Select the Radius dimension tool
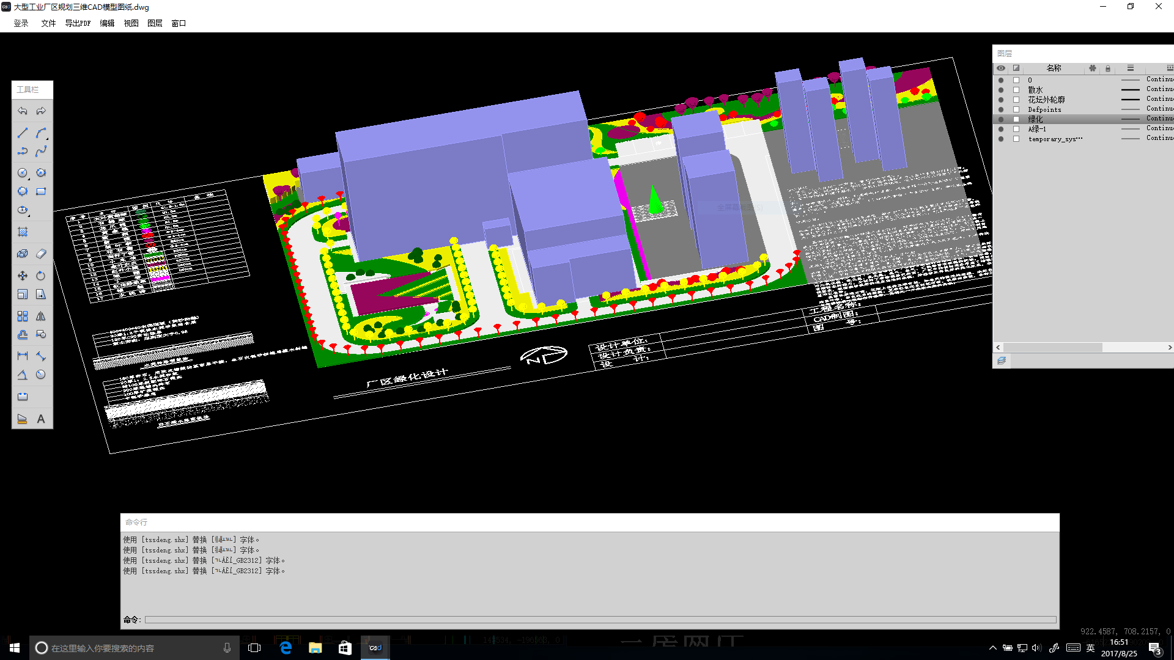This screenshot has height=660, width=1174. 41,375
